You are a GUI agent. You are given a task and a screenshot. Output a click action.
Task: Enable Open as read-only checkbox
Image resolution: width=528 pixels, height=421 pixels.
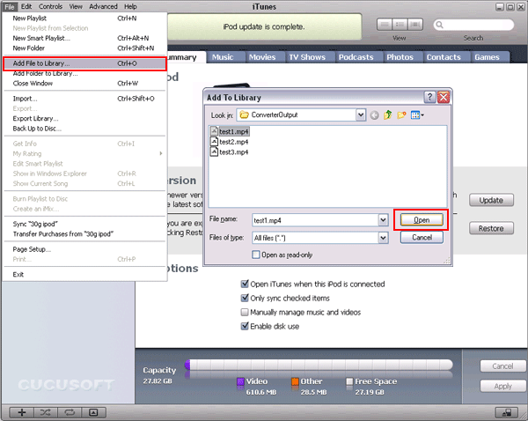pos(257,255)
